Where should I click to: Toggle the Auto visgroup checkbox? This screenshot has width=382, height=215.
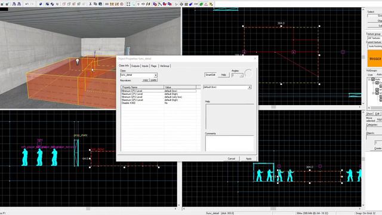pyautogui.click(x=373, y=79)
